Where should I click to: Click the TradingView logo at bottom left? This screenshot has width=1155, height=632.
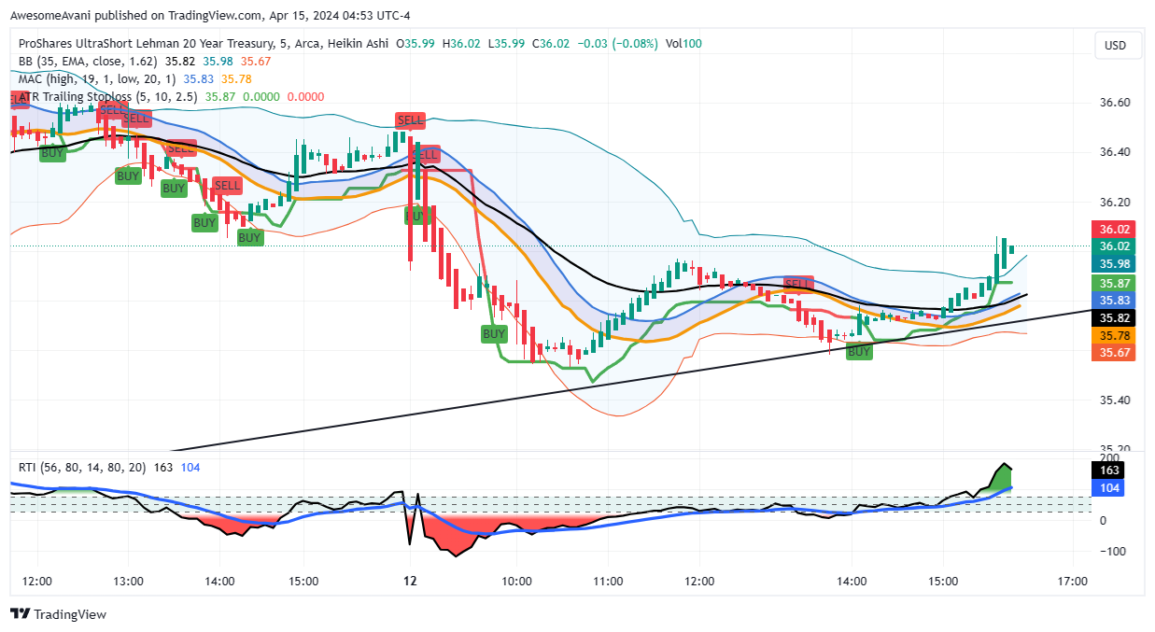tap(58, 614)
